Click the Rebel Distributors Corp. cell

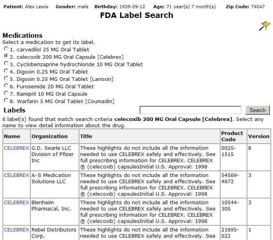point(55,233)
